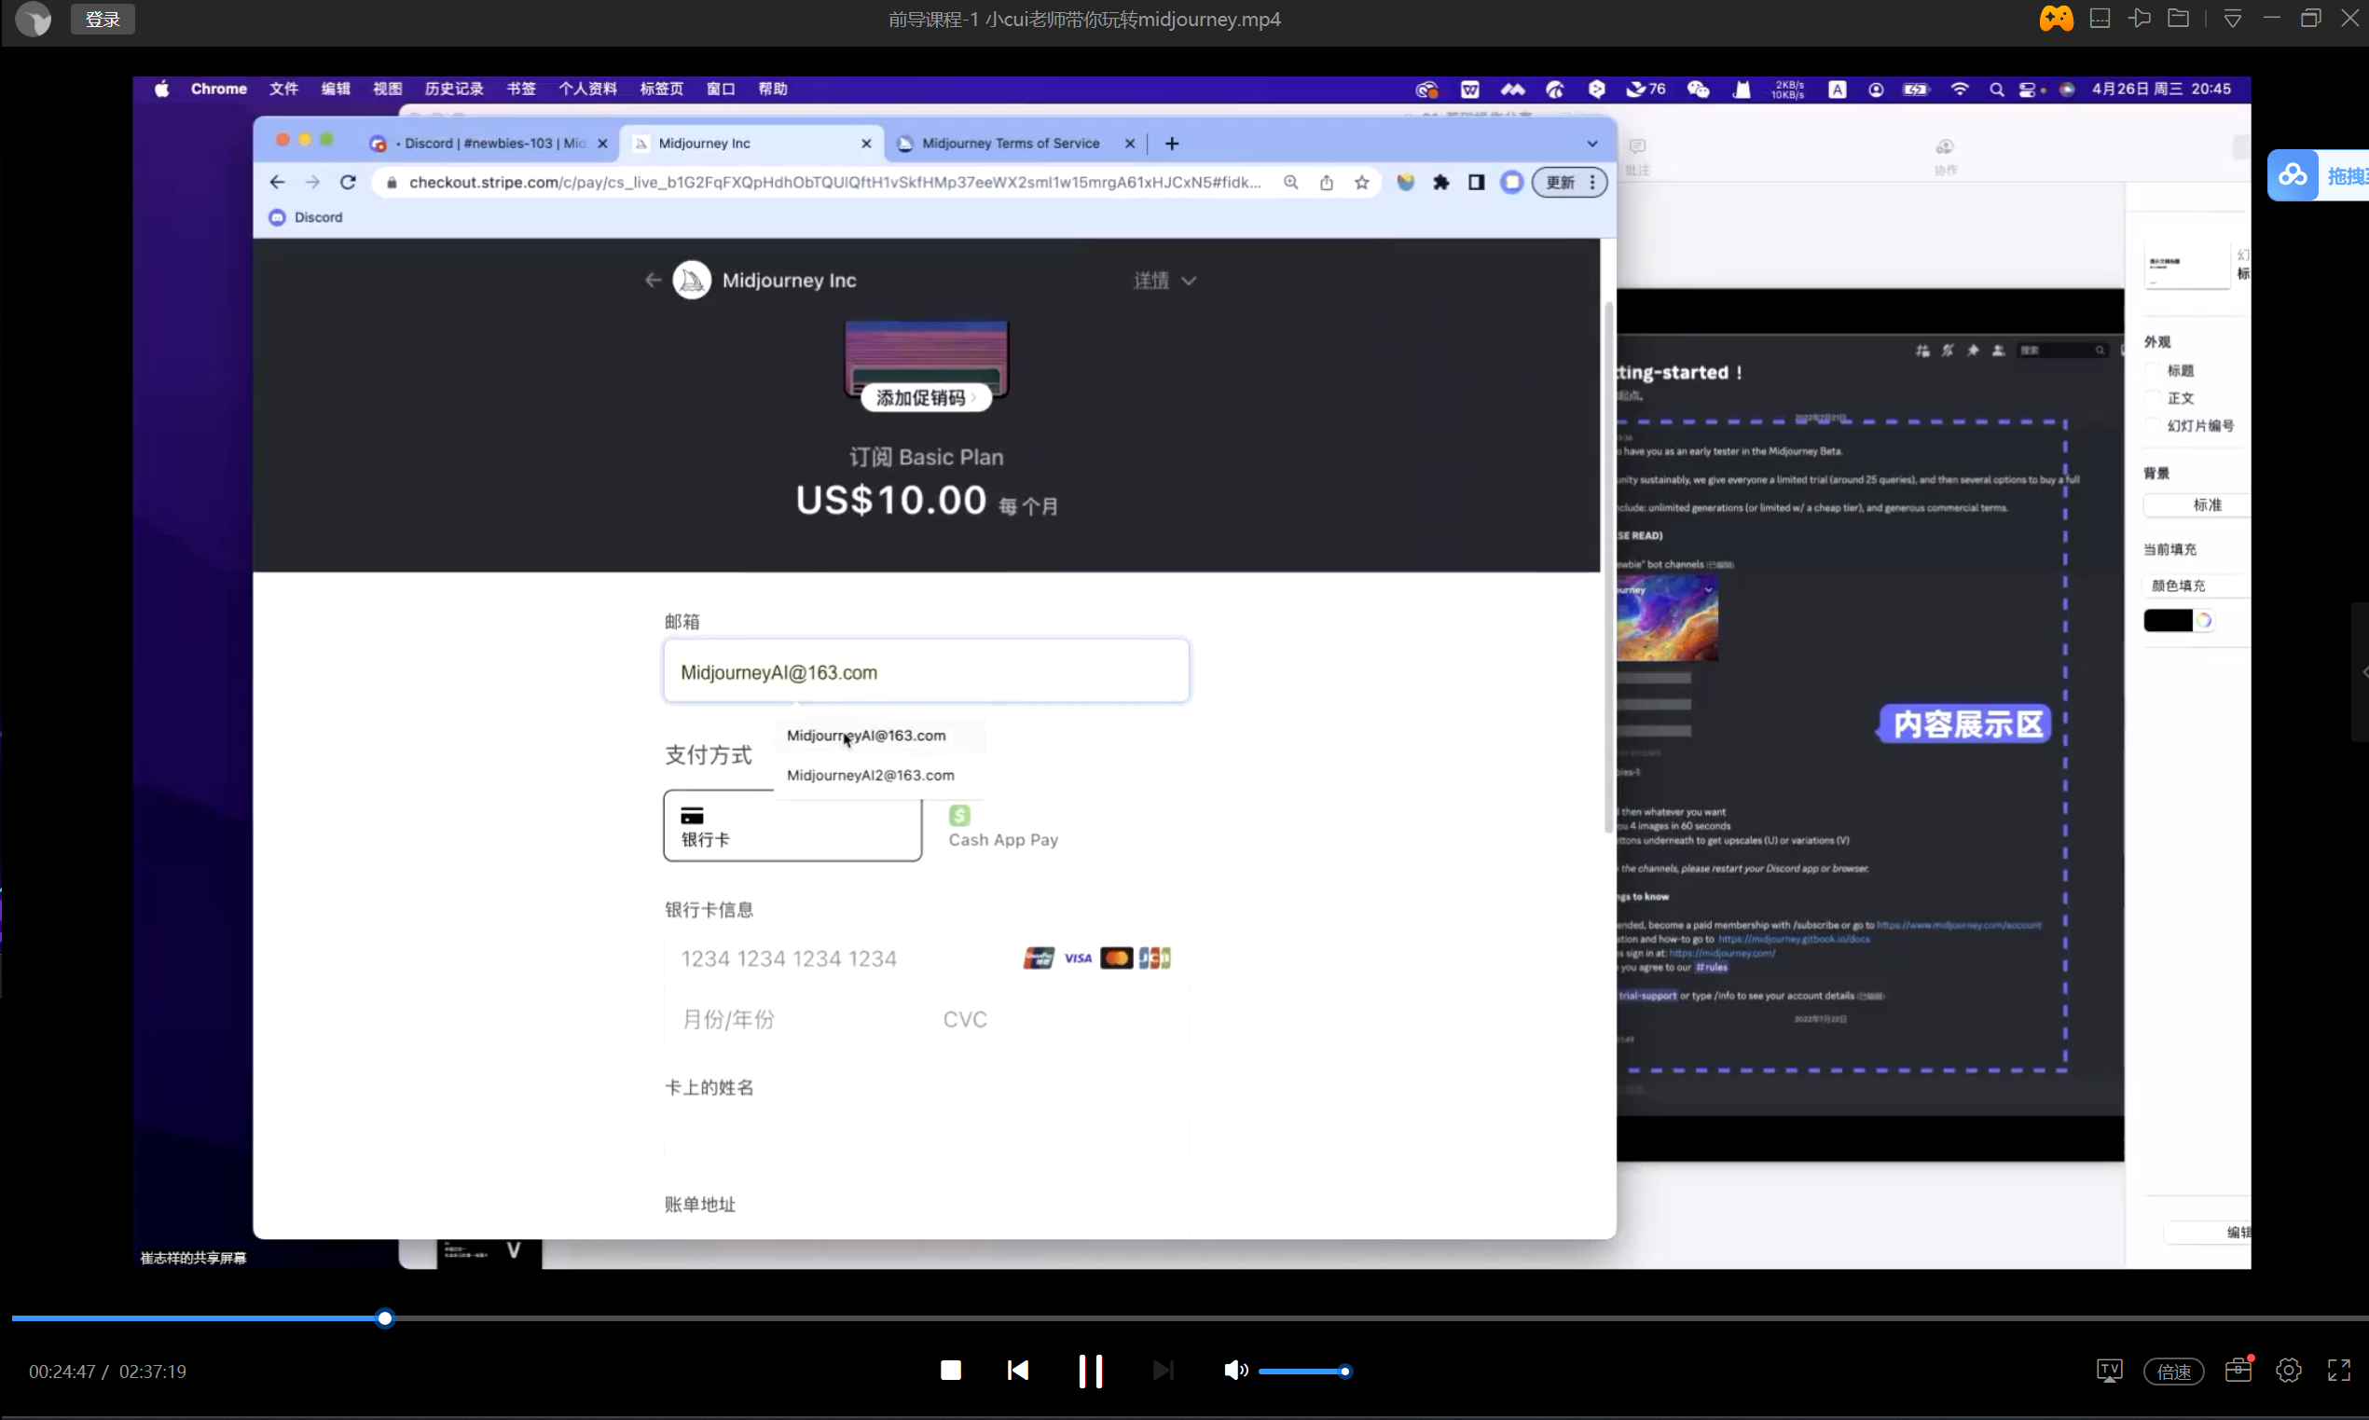Open the 帮助 menu

pyautogui.click(x=772, y=89)
